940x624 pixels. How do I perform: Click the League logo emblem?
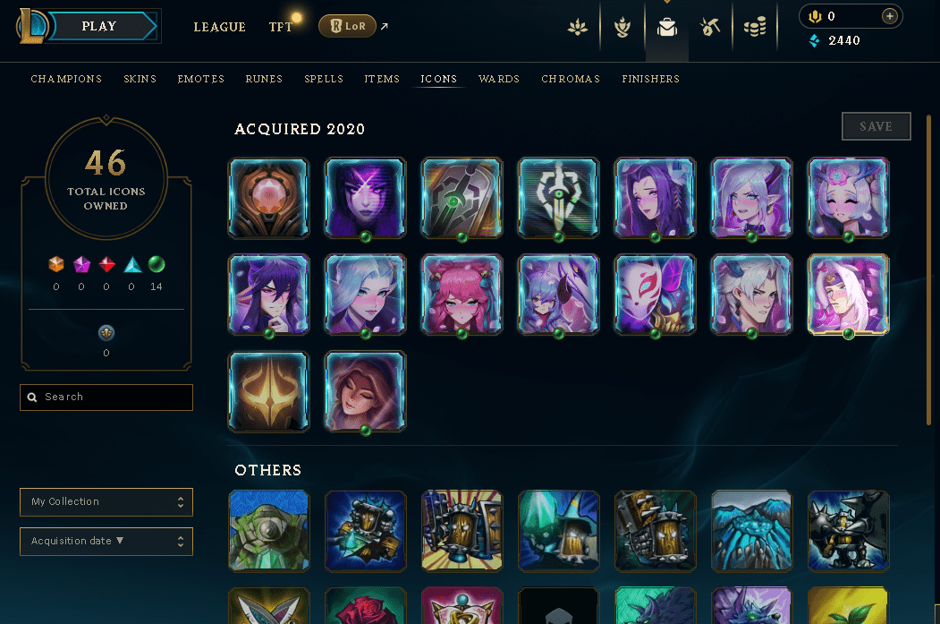[x=32, y=26]
